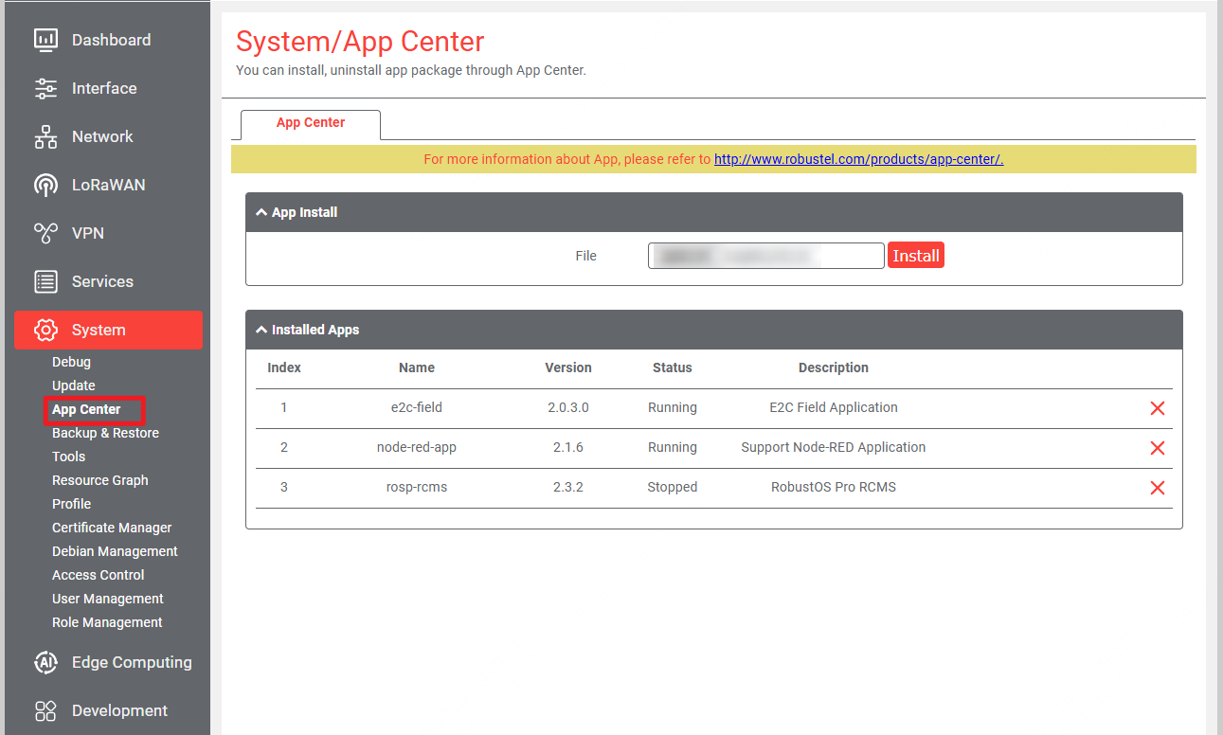
Task: Open Backup & Restore submenu item
Action: [105, 433]
